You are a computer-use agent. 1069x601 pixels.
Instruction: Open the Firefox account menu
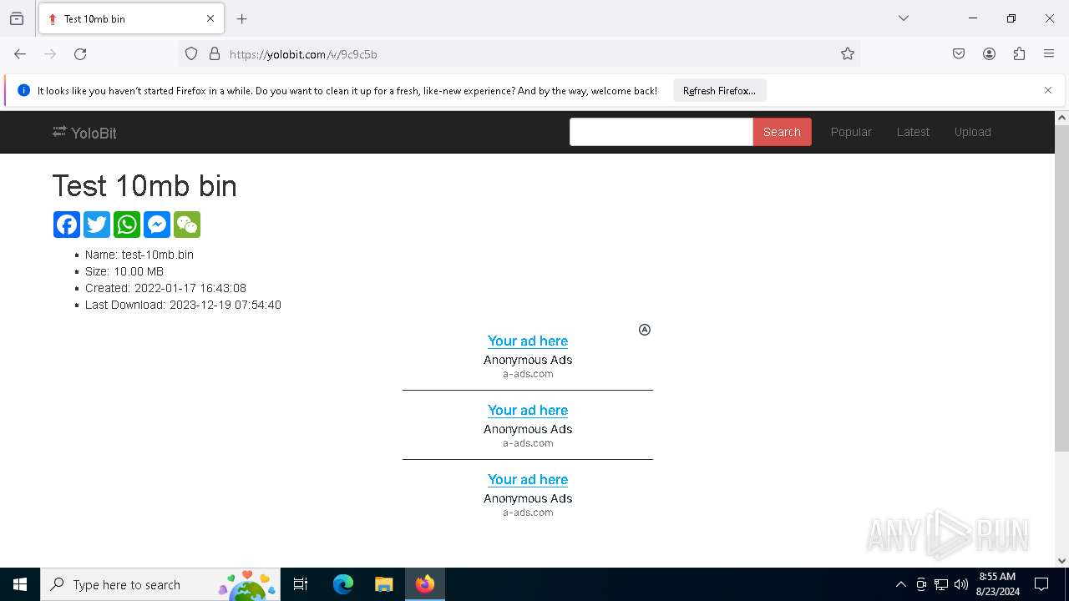pos(989,54)
